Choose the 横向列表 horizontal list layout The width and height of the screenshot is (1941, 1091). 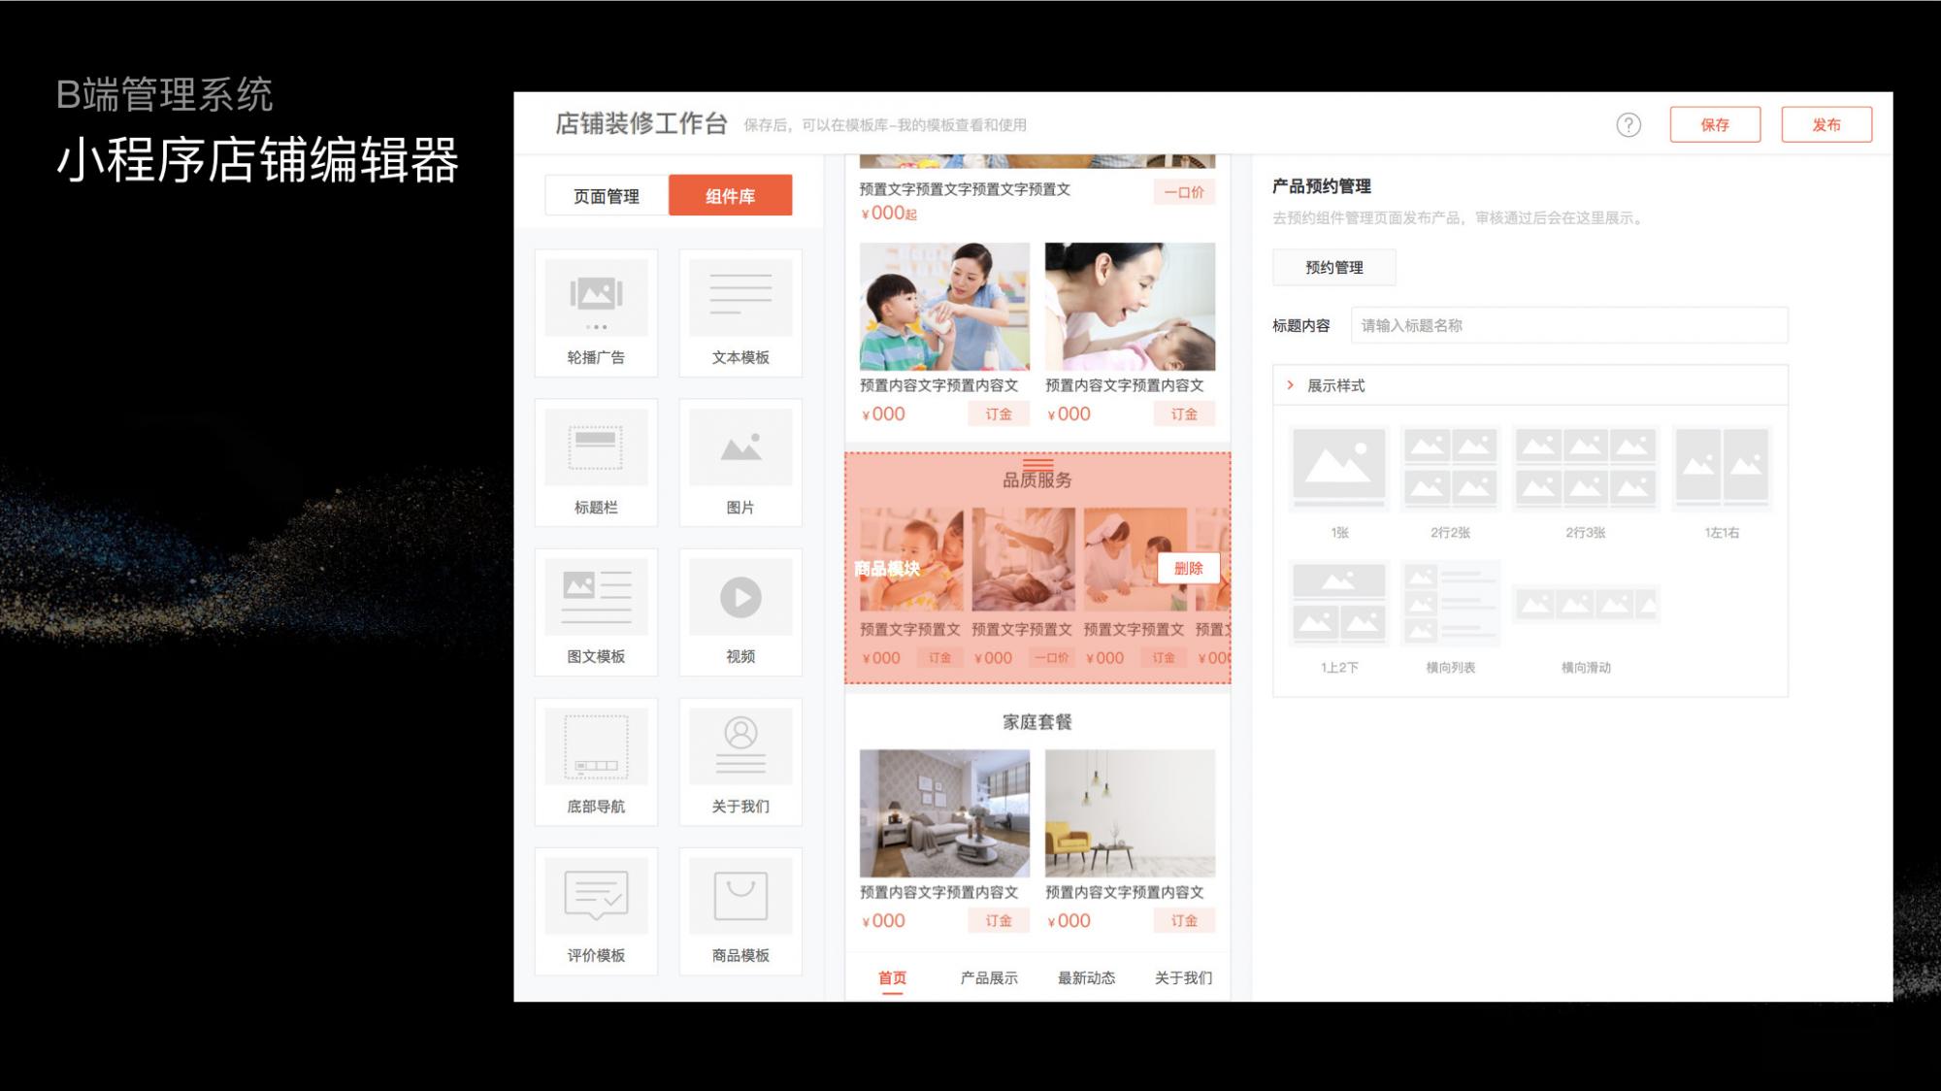1450,617
